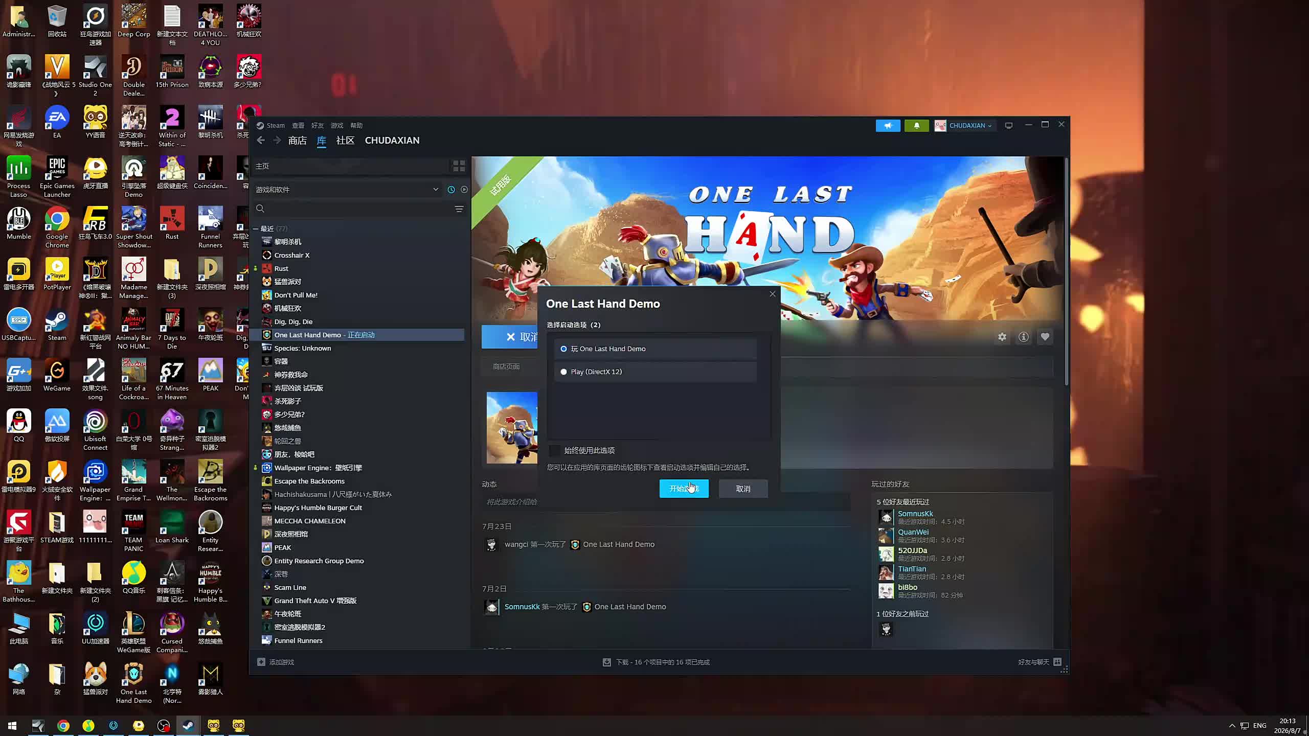Select the Recycle Bin desktop icon
This screenshot has height=736, width=1309.
[57, 21]
